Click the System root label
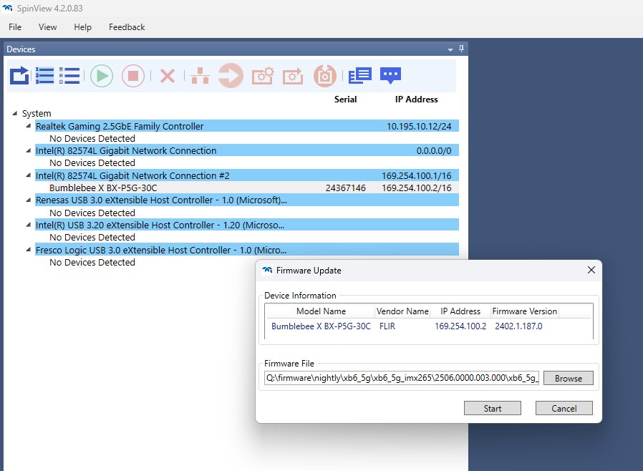The height and width of the screenshot is (471, 643). click(x=37, y=114)
